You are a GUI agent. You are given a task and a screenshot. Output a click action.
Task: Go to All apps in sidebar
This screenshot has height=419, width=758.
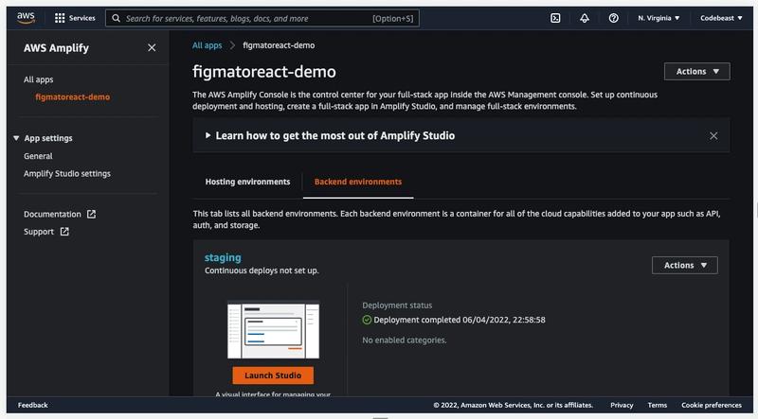[x=39, y=79]
